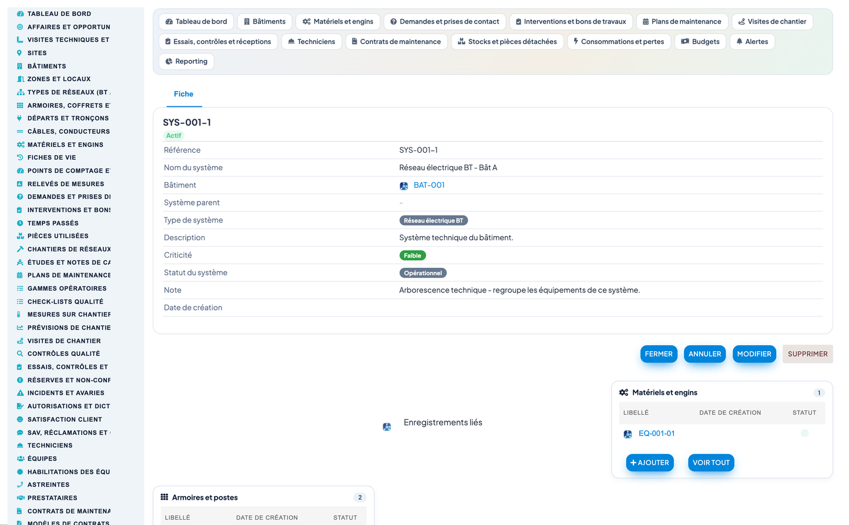Click the EQ-001-01 row status indicator
Viewport: 849px width, 525px height.
[805, 433]
